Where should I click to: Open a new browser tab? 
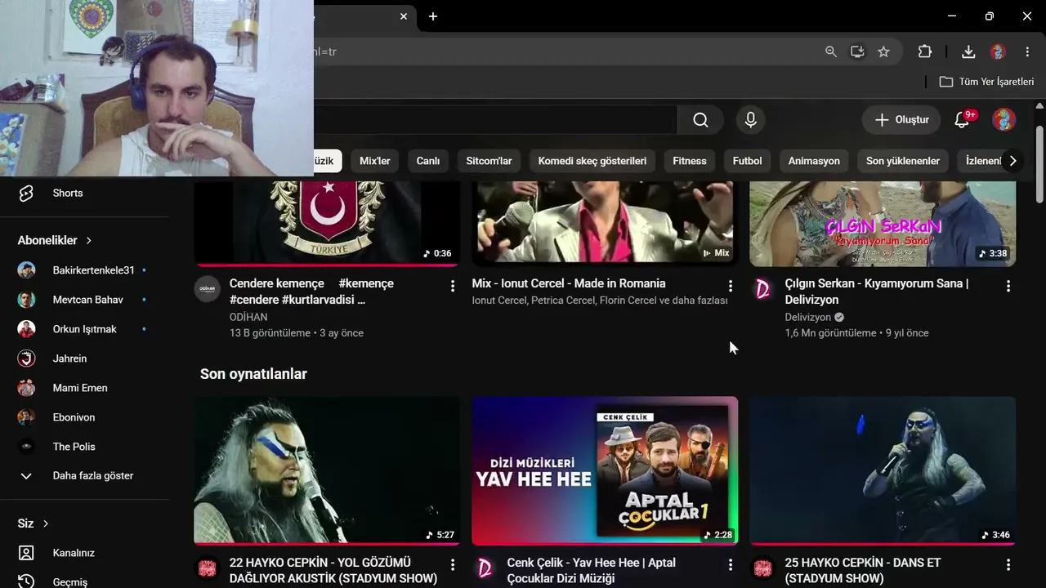[433, 16]
